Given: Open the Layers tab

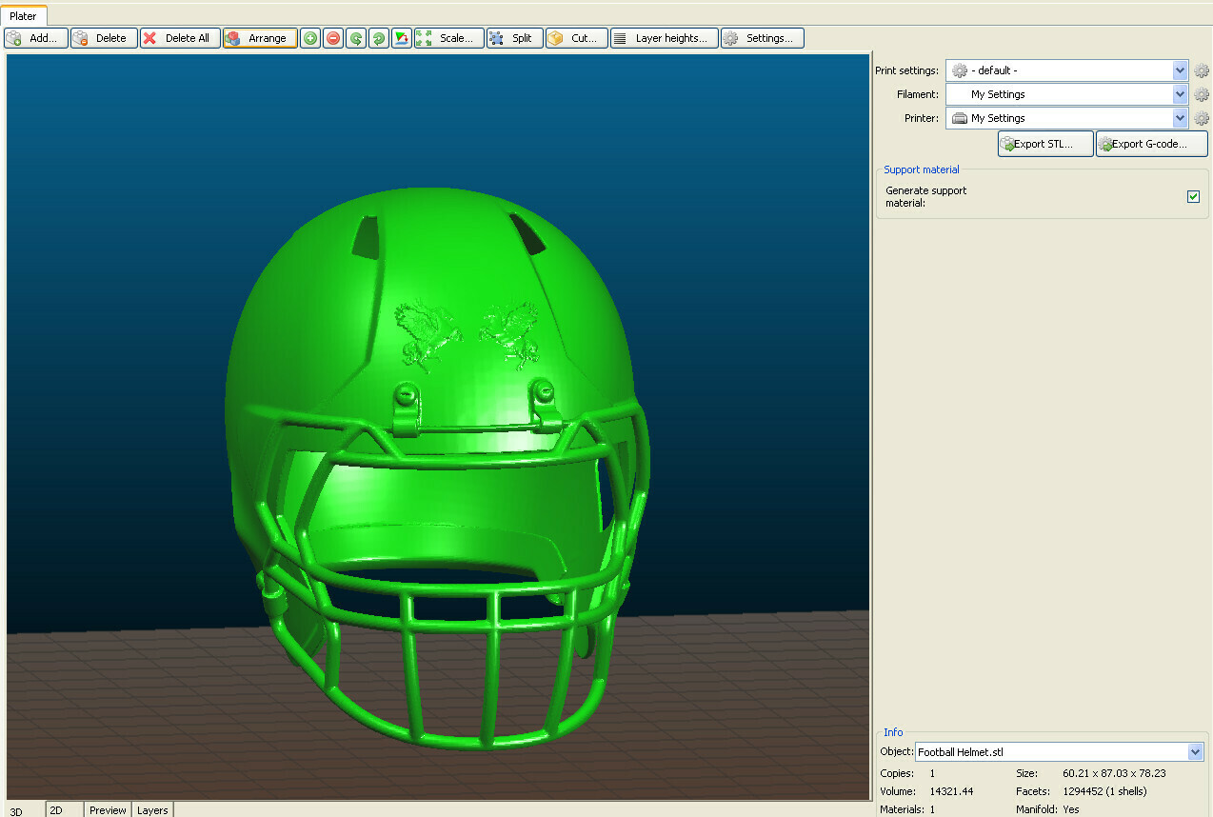Looking at the screenshot, I should pyautogui.click(x=151, y=810).
